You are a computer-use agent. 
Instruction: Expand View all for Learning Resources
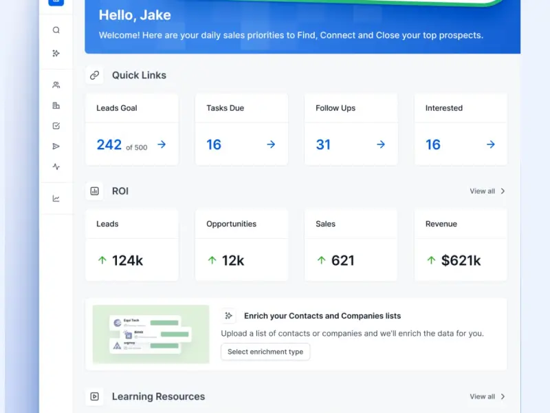tap(487, 396)
